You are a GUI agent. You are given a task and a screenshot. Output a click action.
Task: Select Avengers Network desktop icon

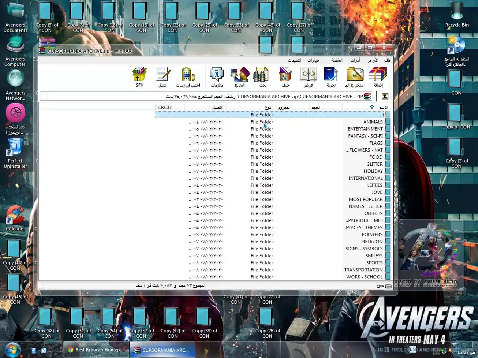click(15, 85)
